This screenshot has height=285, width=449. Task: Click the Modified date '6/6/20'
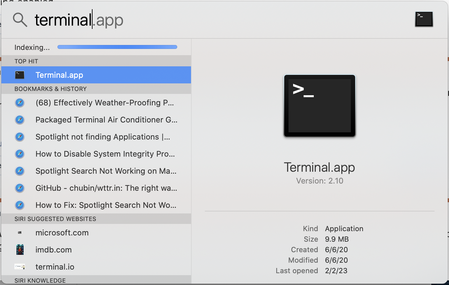click(x=336, y=260)
